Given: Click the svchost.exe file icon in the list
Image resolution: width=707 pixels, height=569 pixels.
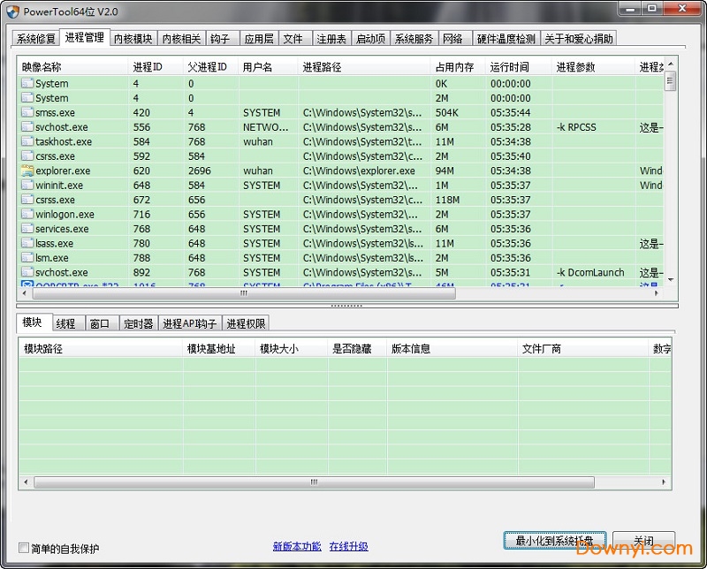Looking at the screenshot, I should [x=27, y=126].
